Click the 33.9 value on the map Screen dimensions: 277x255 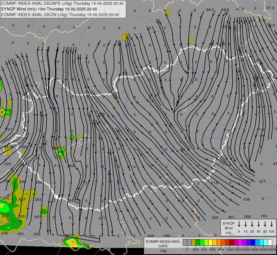pos(226,27)
